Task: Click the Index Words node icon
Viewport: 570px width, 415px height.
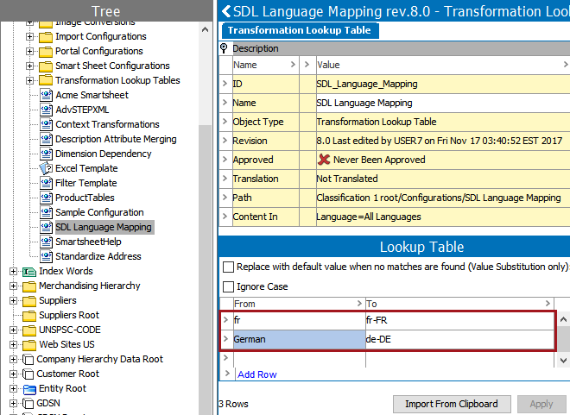Action: tap(29, 271)
